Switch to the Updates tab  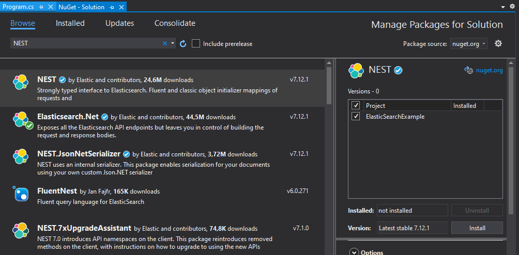(119, 23)
